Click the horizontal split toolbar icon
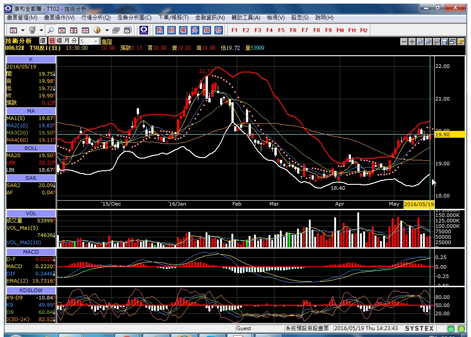This screenshot has height=337, width=471. click(x=86, y=30)
